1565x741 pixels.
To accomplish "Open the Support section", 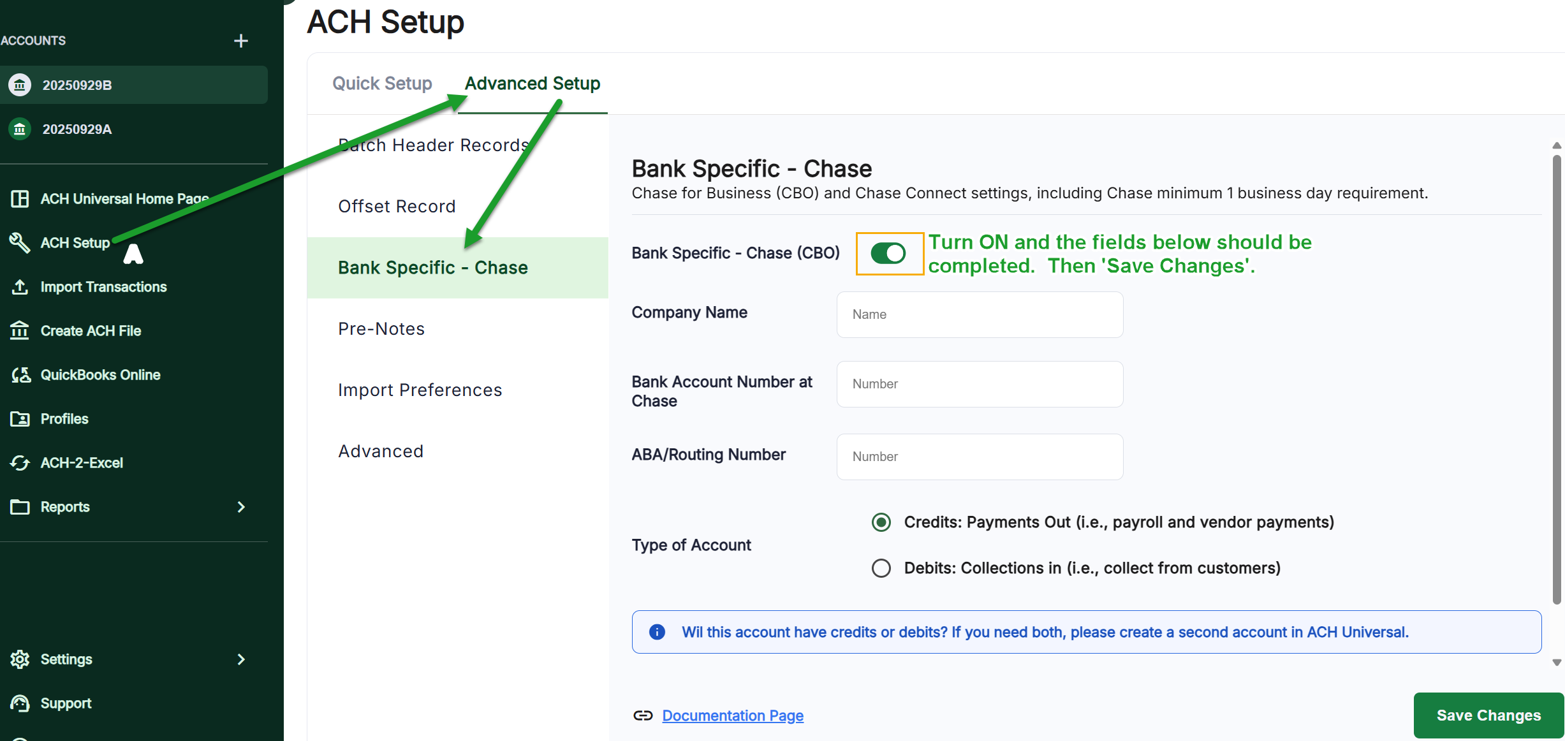I will [66, 703].
